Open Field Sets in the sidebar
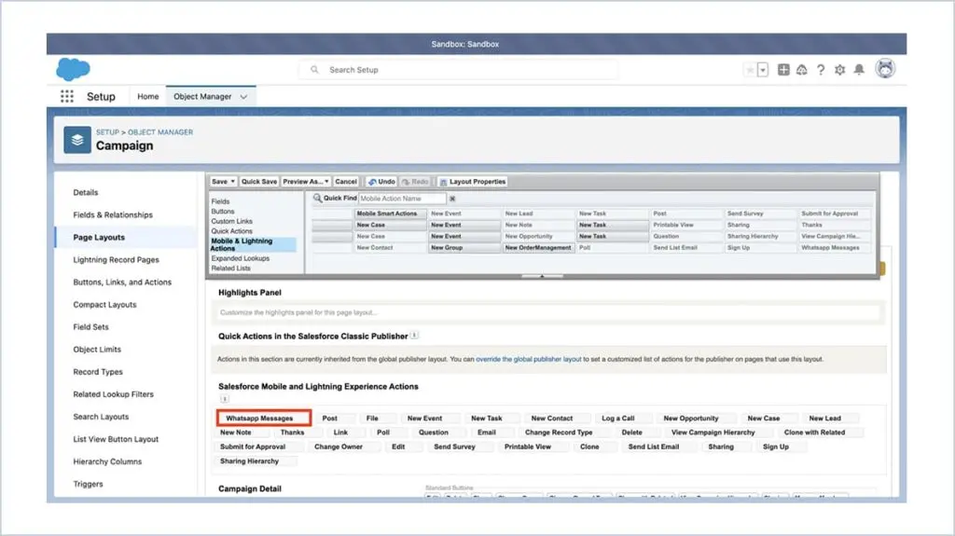 click(x=90, y=327)
